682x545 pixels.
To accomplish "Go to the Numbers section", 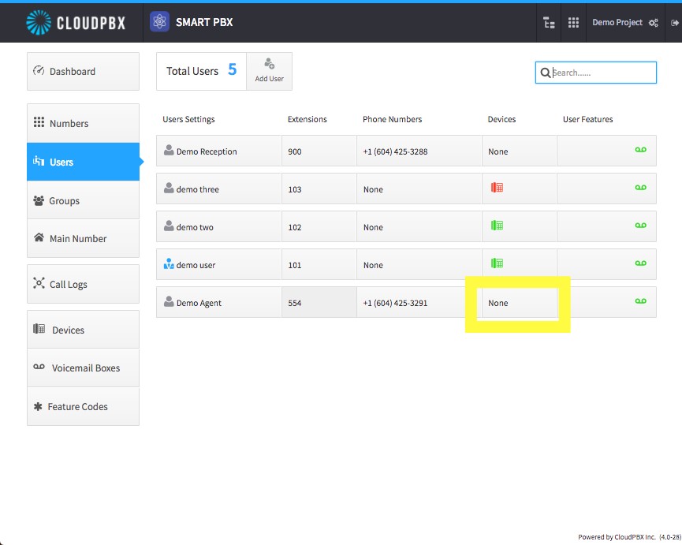I will click(83, 123).
